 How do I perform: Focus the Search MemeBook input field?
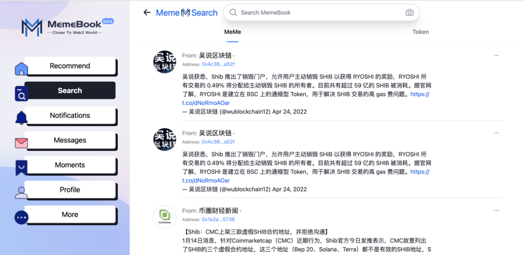coord(321,13)
